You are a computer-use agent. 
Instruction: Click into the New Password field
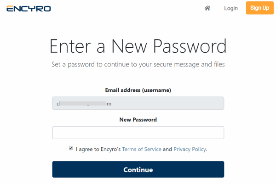pos(138,133)
